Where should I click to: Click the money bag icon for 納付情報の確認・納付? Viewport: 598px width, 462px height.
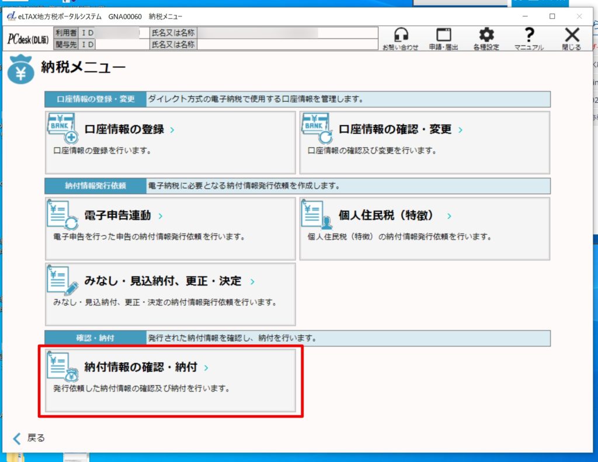62,367
